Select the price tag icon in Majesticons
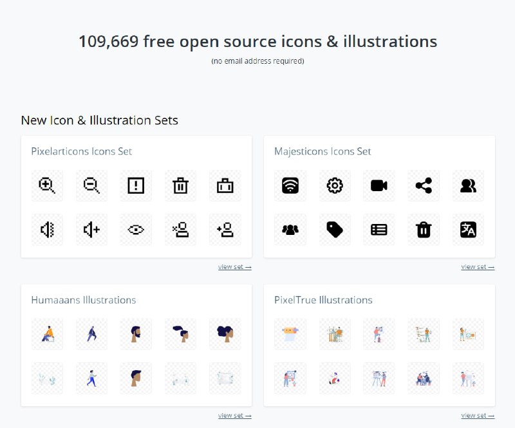 [334, 230]
